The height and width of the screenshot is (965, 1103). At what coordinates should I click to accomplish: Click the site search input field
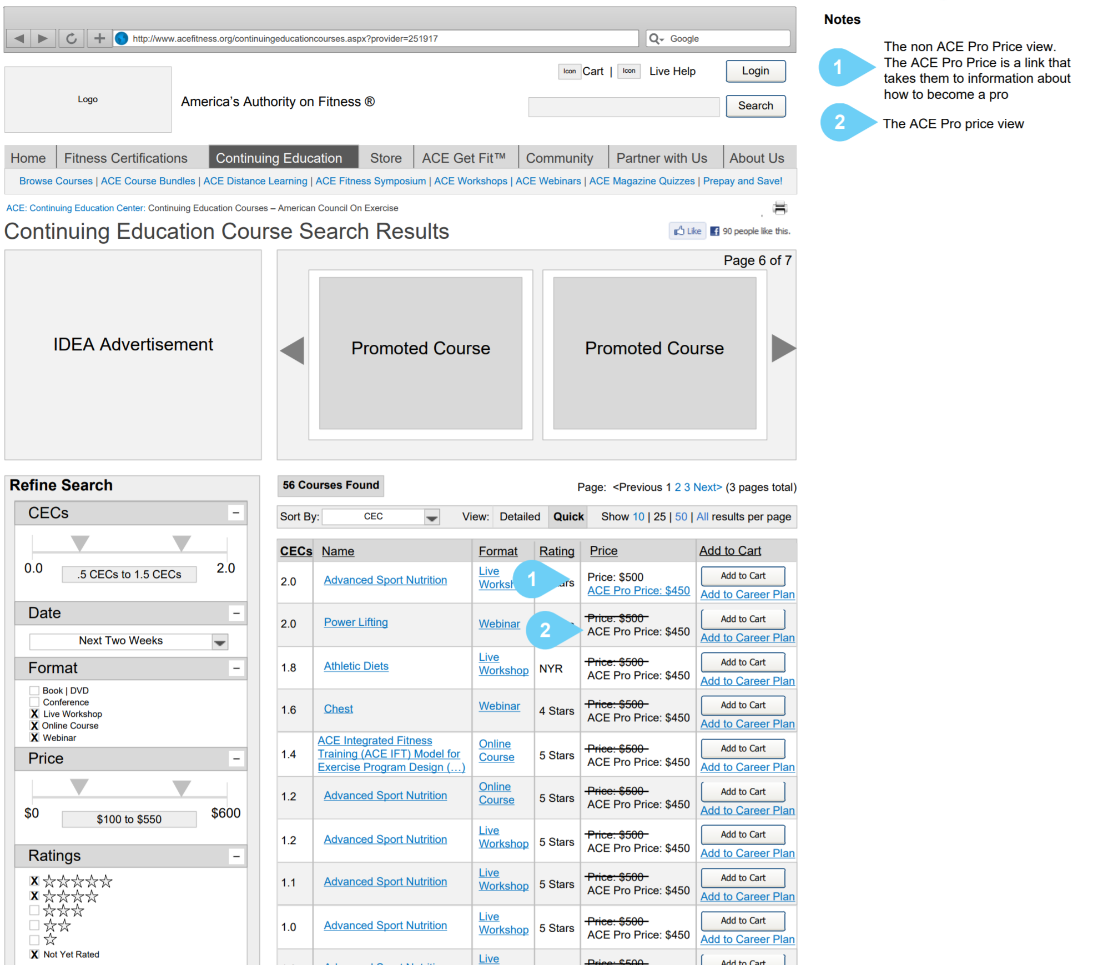pos(623,107)
